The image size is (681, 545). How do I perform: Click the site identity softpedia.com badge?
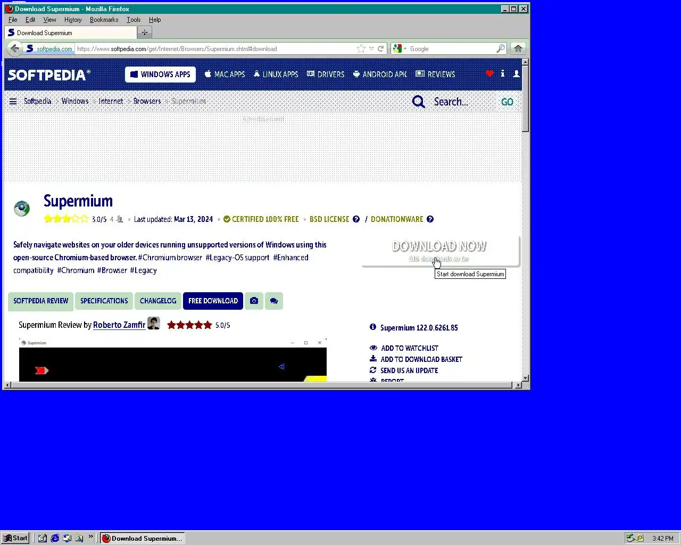[x=48, y=48]
